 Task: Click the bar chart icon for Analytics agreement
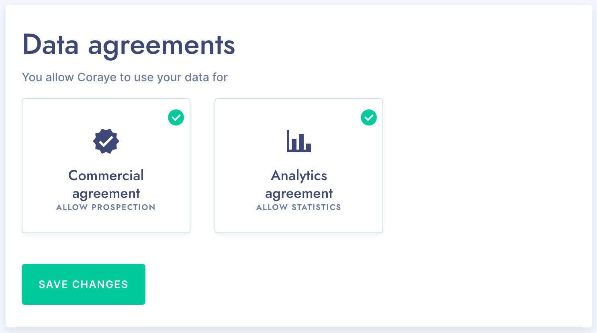[299, 141]
